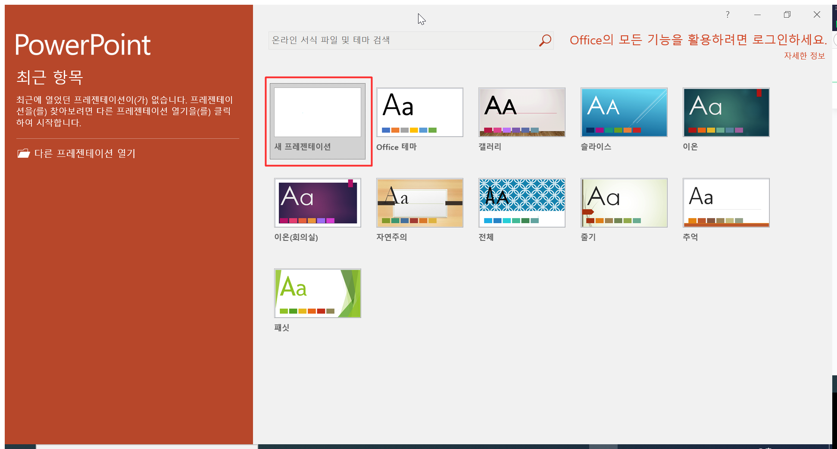Click the 줄기 label text
Viewport: 837px width, 449px height.
coord(588,237)
